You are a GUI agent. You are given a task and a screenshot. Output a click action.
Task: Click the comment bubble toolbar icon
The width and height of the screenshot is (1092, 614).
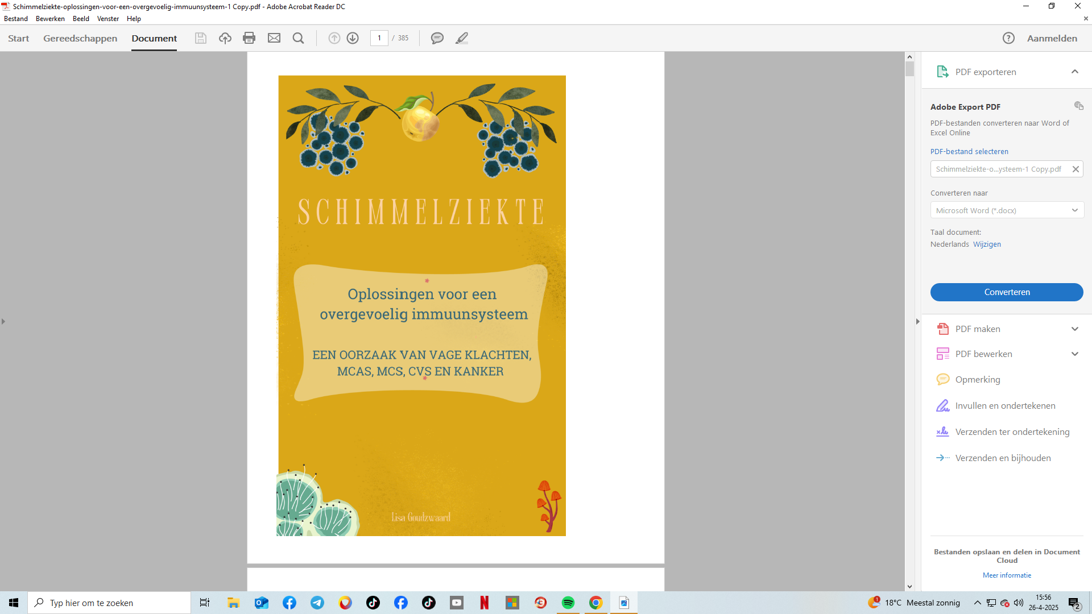[x=437, y=38]
